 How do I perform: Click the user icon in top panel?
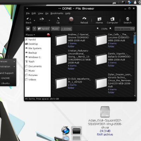[135, 2]
